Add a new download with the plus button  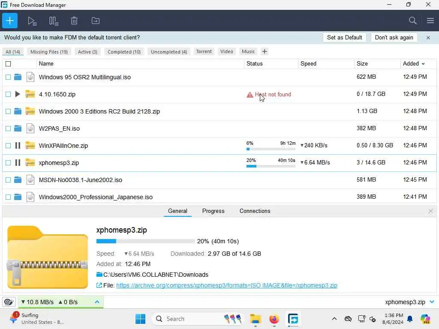pos(10,21)
